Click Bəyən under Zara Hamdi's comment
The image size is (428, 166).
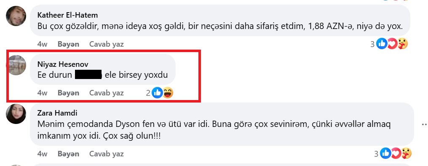pyautogui.click(x=68, y=154)
